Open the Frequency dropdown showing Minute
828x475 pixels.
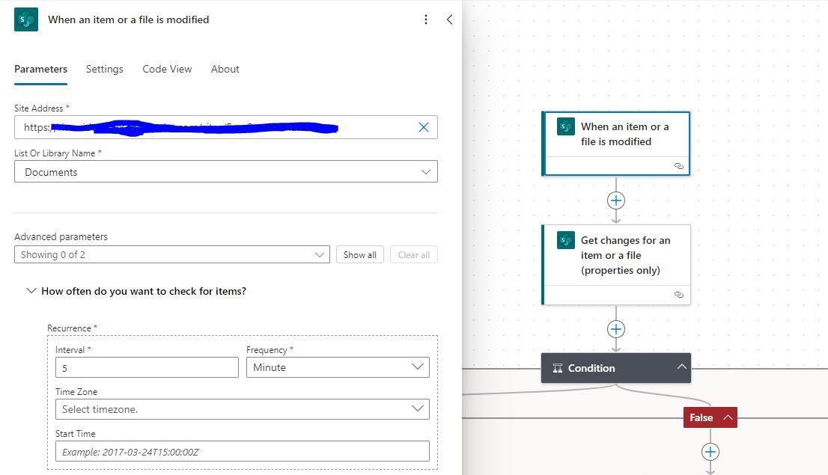[418, 367]
